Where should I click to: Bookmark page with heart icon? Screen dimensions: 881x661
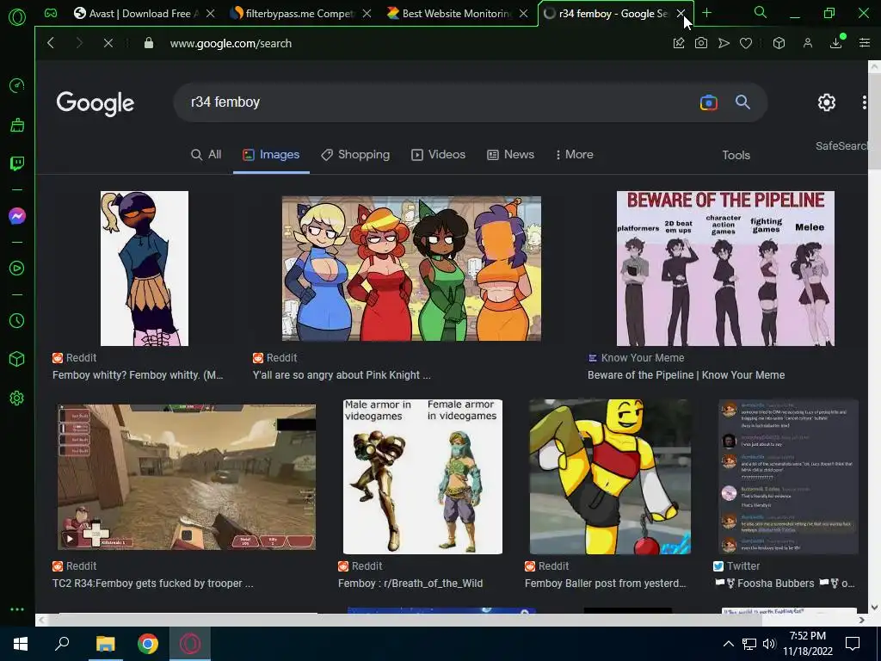[746, 43]
